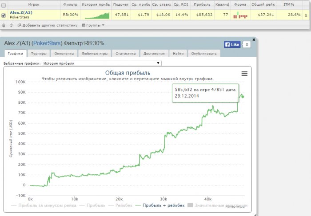This screenshot has width=311, height=216.
Task: Open the 'История прибыли' graph dropdown
Action: tap(101, 63)
